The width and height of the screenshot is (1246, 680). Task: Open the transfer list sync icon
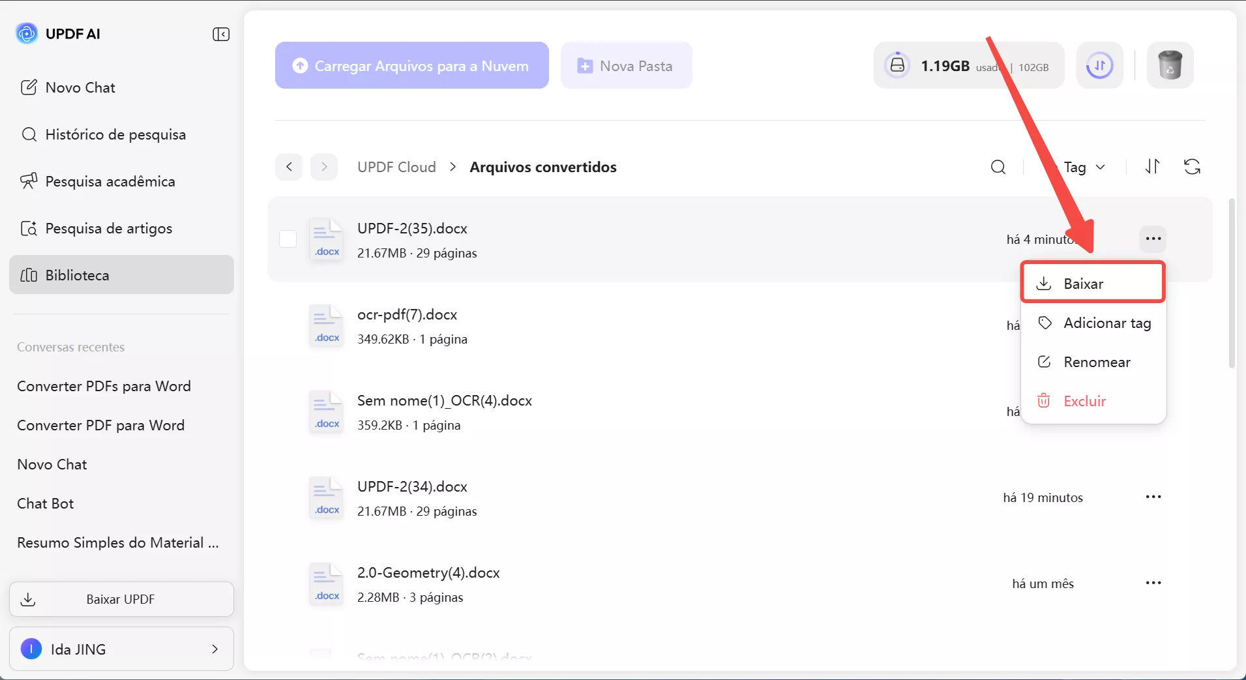[x=1099, y=65]
